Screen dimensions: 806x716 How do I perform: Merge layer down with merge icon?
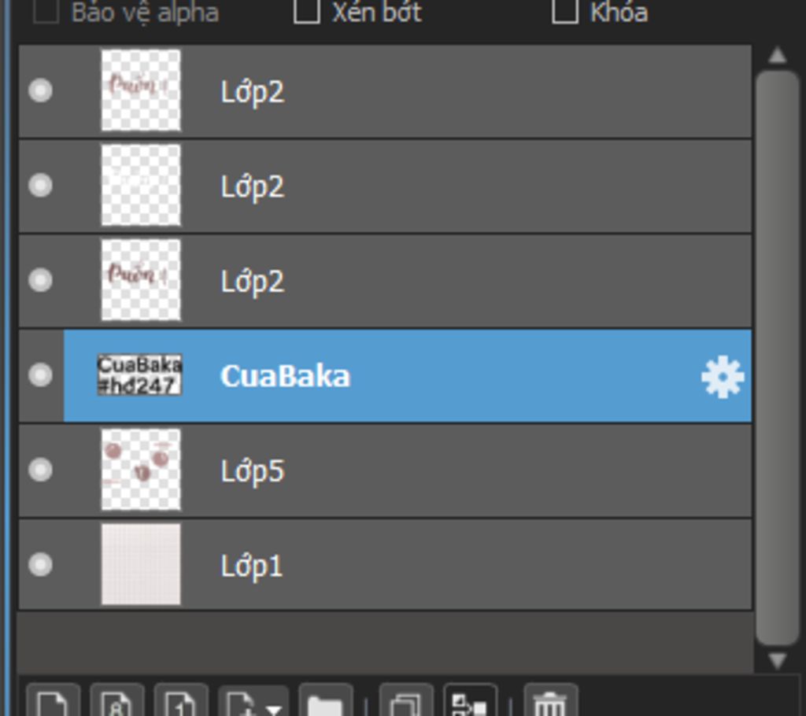470,700
